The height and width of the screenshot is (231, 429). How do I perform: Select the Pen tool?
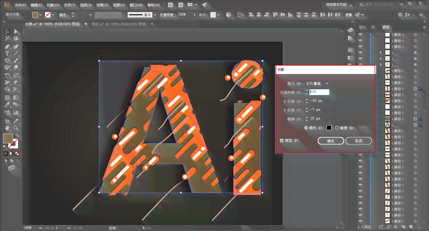(x=7, y=46)
